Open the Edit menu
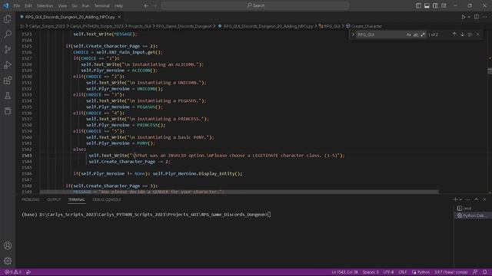This screenshot has height=276, width=492. 28,5
